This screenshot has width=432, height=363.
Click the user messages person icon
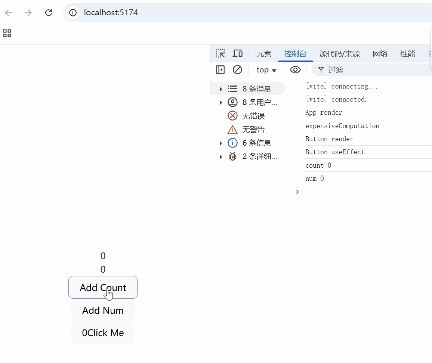pos(232,102)
